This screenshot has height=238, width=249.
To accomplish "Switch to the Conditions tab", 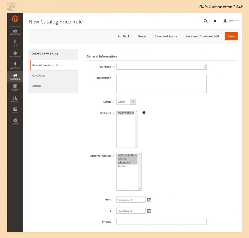I will coord(38,76).
